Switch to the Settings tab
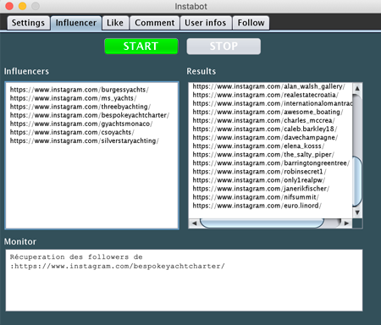Image resolution: width=381 pixels, height=325 pixels. [x=28, y=23]
